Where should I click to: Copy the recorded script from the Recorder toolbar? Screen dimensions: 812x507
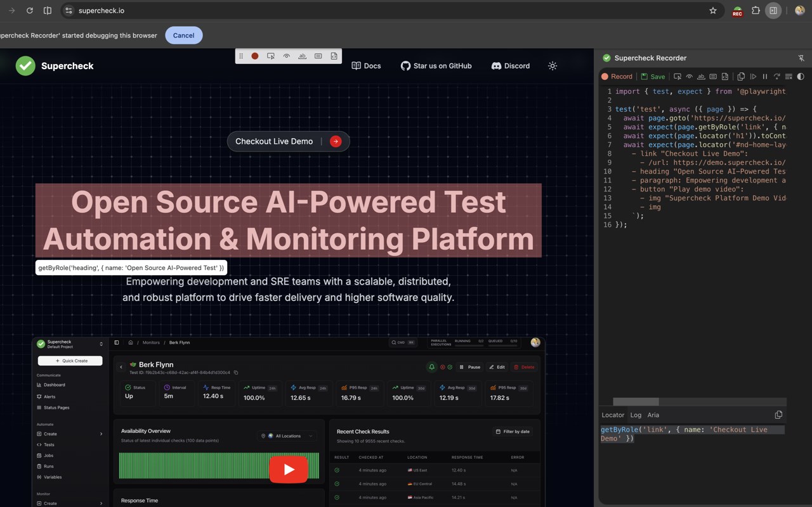coord(741,77)
